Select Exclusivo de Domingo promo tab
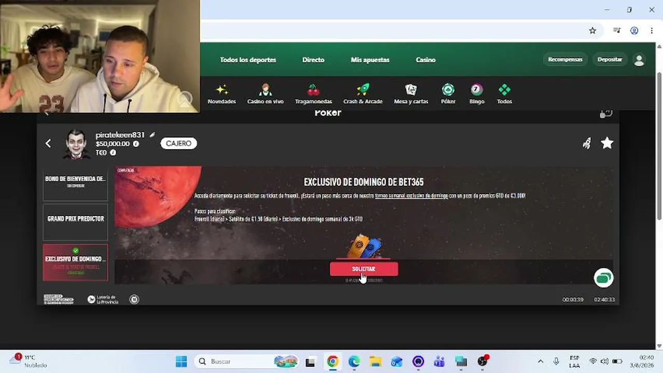The height and width of the screenshot is (373, 663). click(75, 262)
